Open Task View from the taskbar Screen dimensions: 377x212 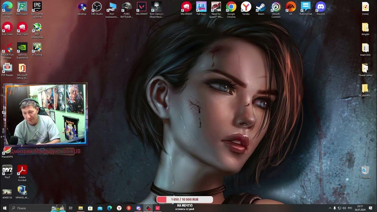click(x=71, y=208)
